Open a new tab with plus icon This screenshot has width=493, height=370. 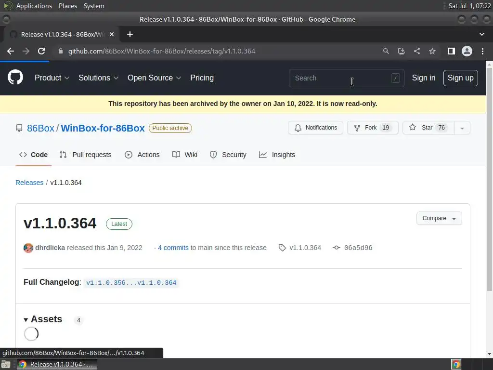pyautogui.click(x=130, y=34)
